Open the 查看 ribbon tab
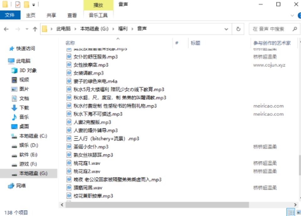 point(72,15)
